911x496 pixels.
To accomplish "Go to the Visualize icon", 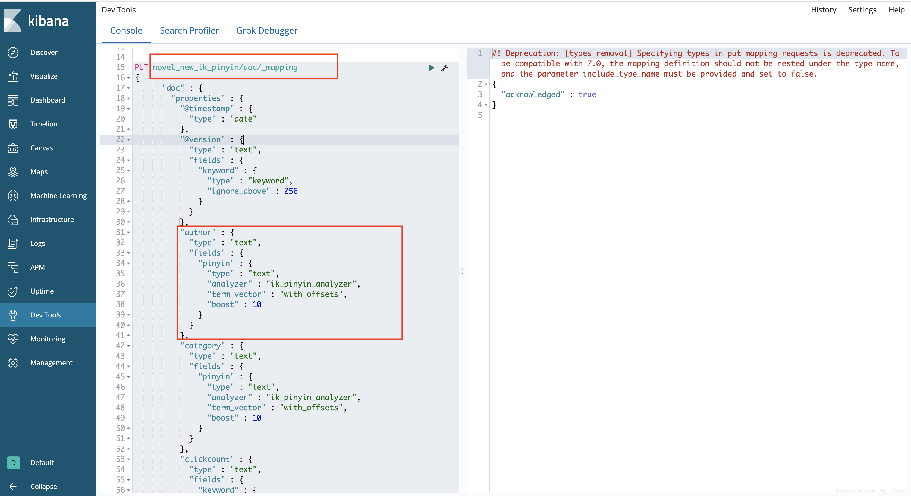I will pos(13,76).
